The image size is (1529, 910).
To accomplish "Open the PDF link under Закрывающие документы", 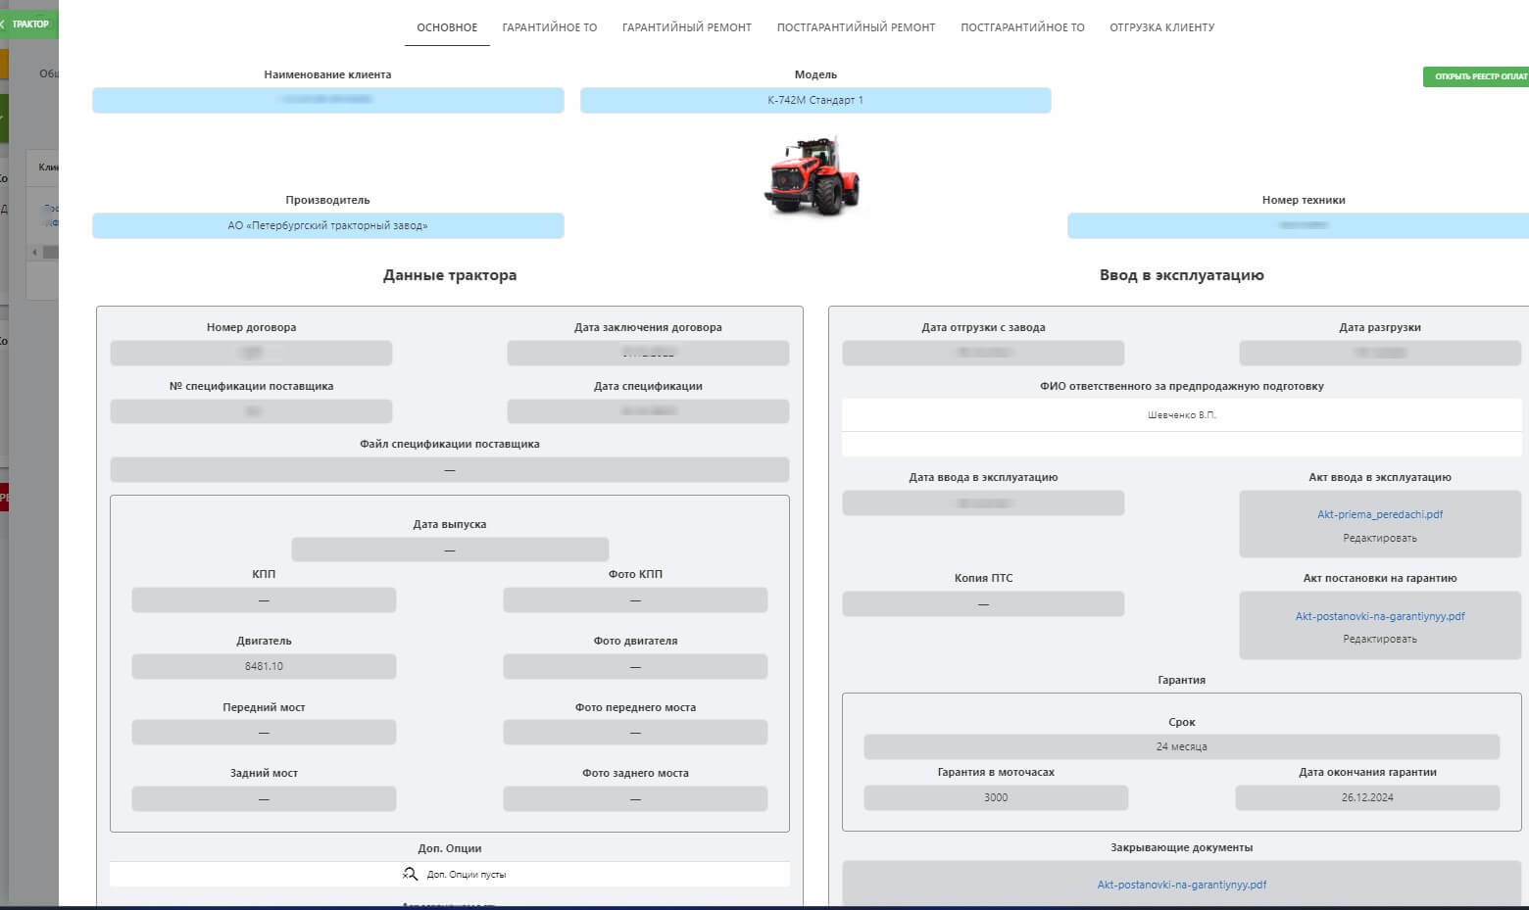I will (x=1181, y=885).
